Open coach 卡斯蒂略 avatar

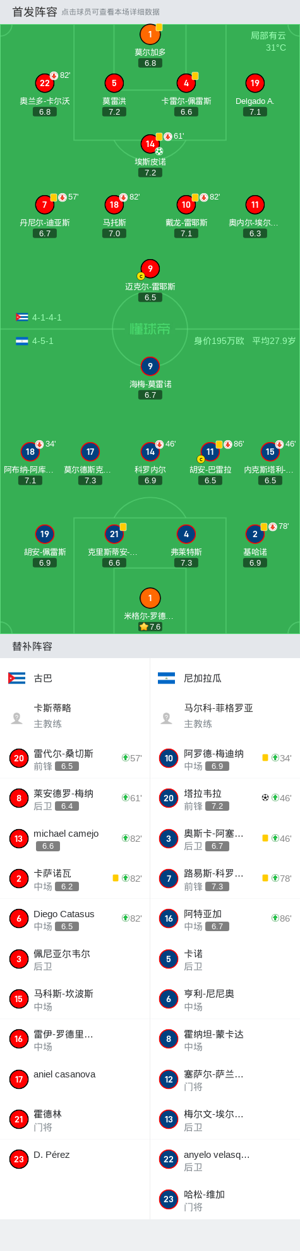[17, 718]
